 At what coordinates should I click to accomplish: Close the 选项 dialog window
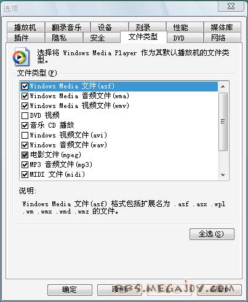click(x=231, y=6)
